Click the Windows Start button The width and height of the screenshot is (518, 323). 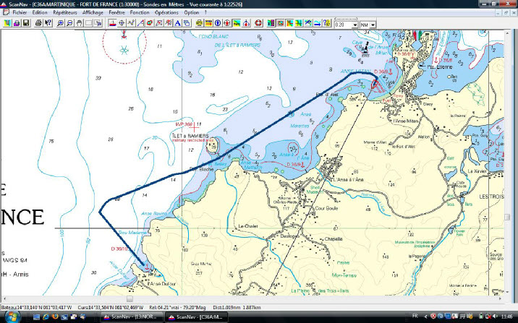pos(7,317)
